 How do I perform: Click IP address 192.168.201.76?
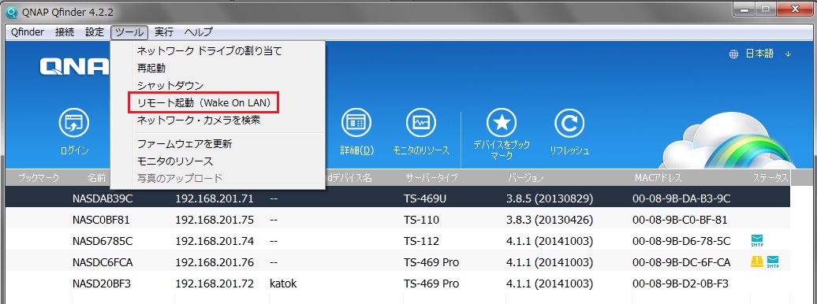click(215, 262)
